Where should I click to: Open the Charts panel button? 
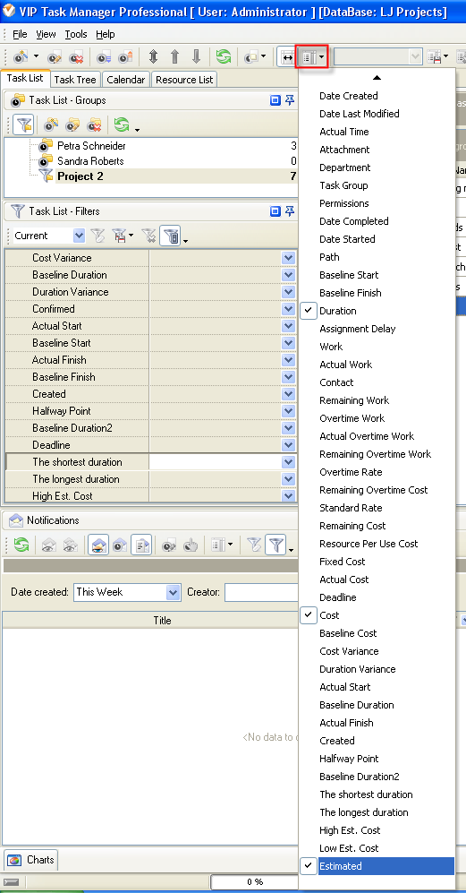[32, 859]
